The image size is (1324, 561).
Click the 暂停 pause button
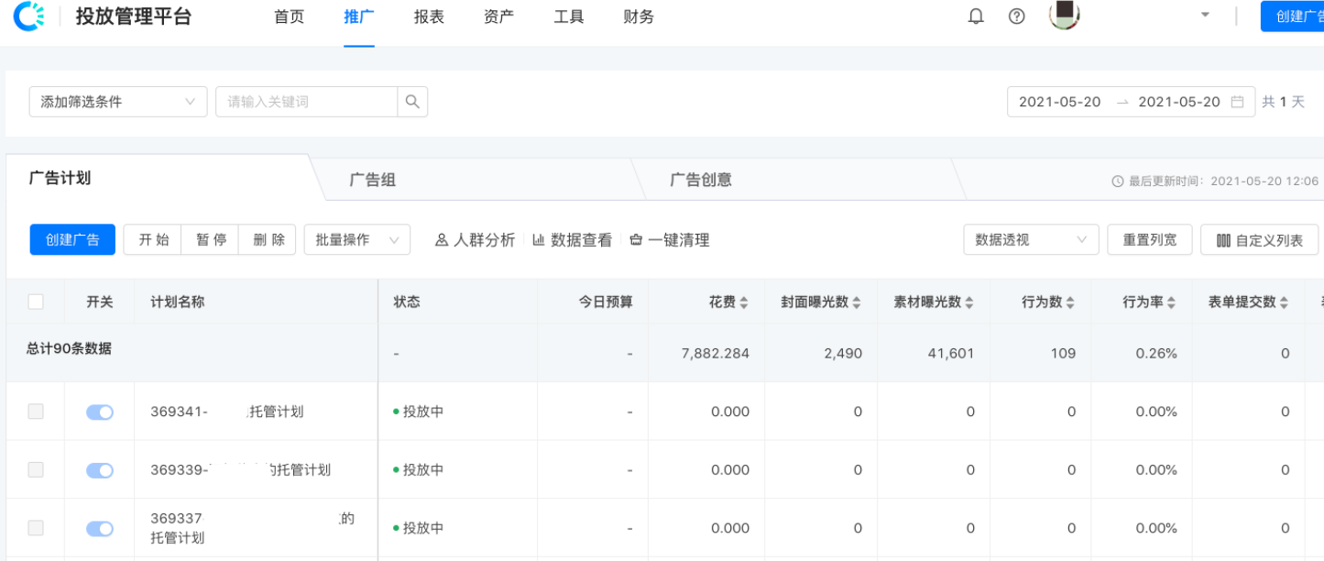pyautogui.click(x=210, y=239)
